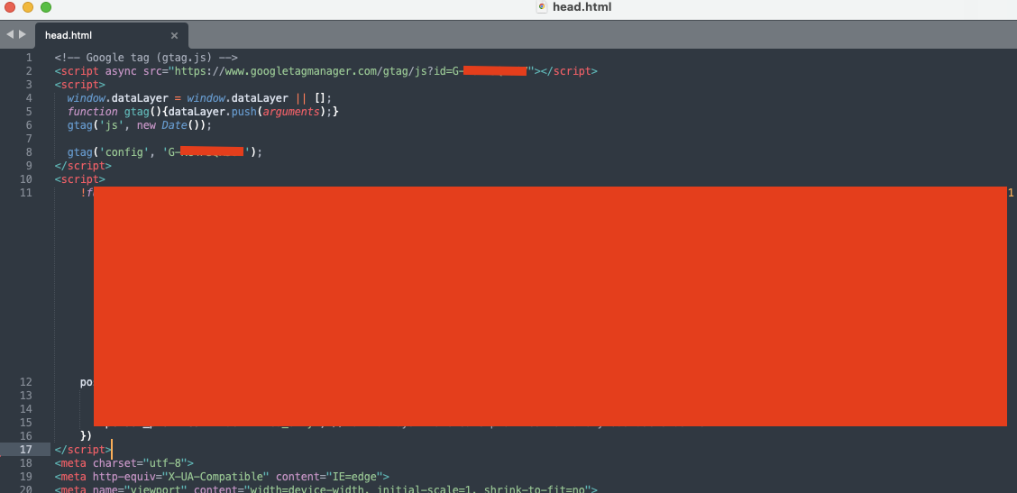Click the window.dataLayer assignment on line 4

200,98
